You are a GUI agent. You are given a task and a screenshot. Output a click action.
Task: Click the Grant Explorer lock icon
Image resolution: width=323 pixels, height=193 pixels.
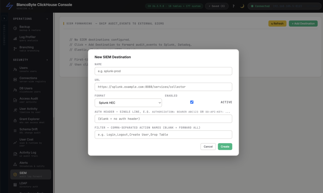click(x=15, y=120)
